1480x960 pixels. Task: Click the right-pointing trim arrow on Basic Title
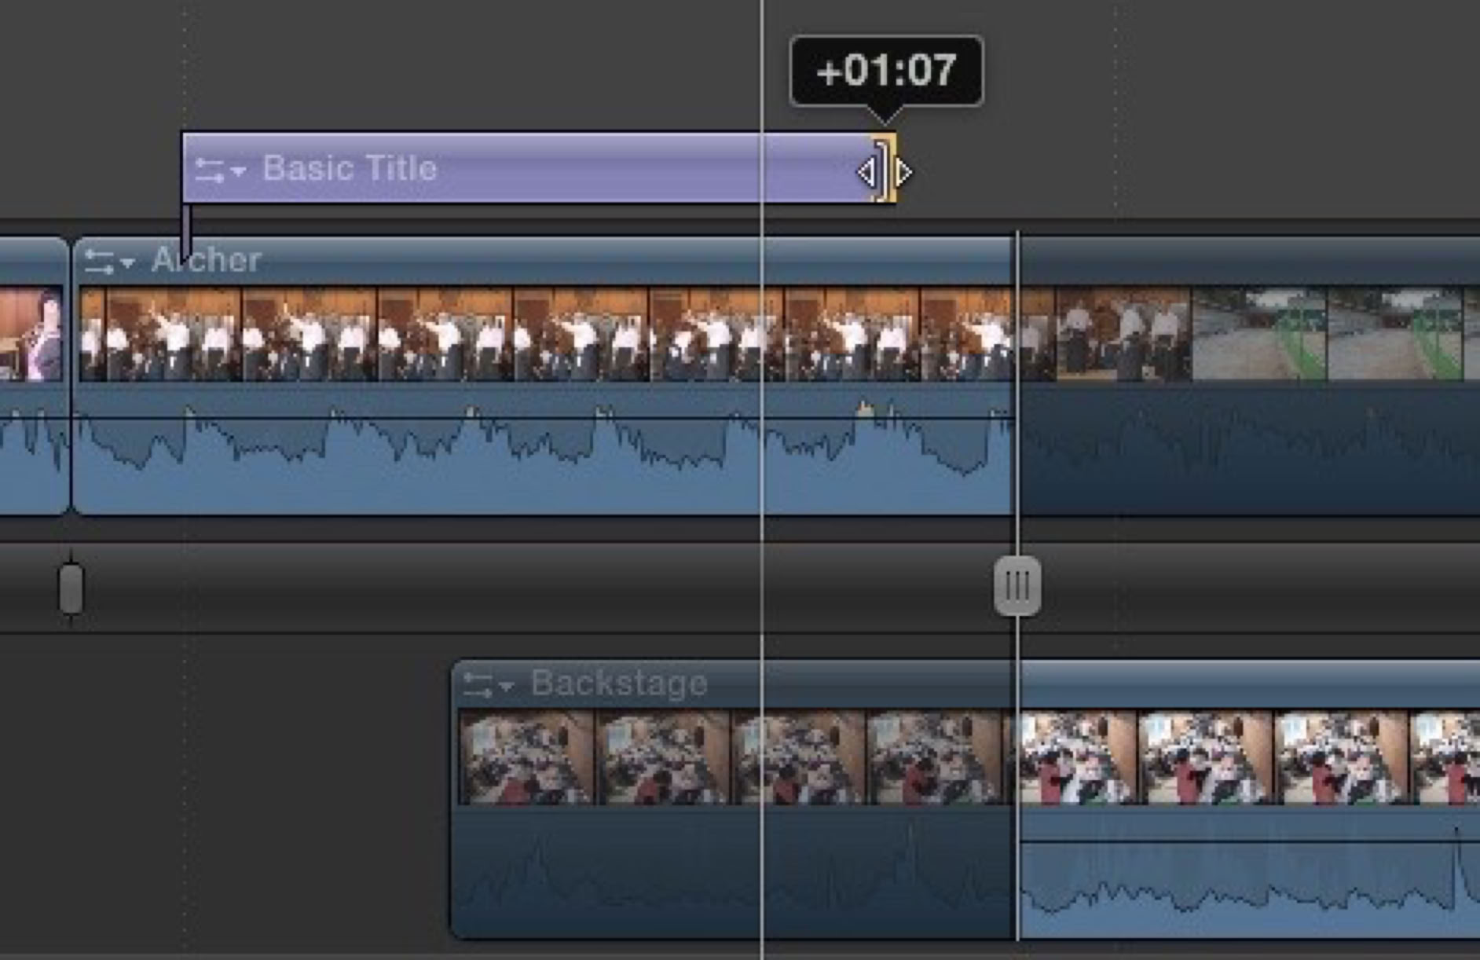(x=904, y=172)
